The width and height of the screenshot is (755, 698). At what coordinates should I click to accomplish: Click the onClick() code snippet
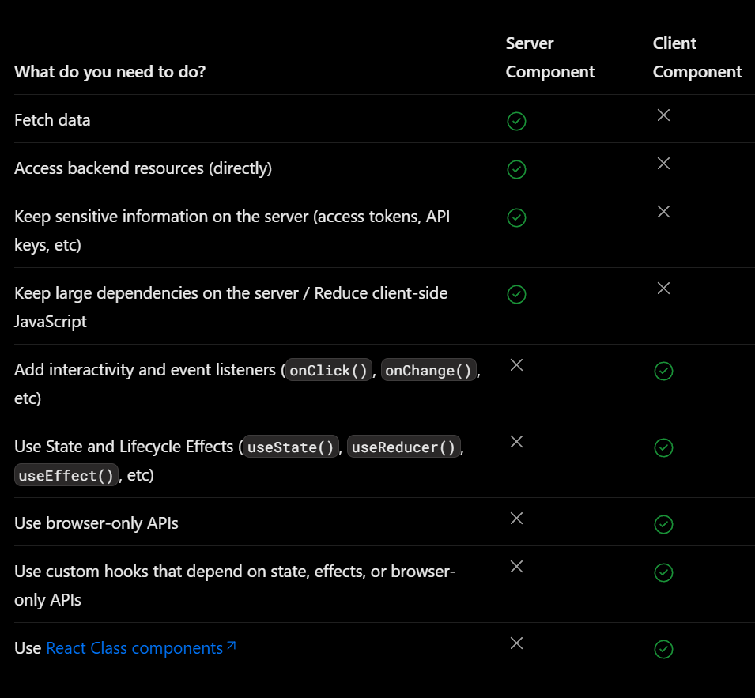pyautogui.click(x=329, y=371)
